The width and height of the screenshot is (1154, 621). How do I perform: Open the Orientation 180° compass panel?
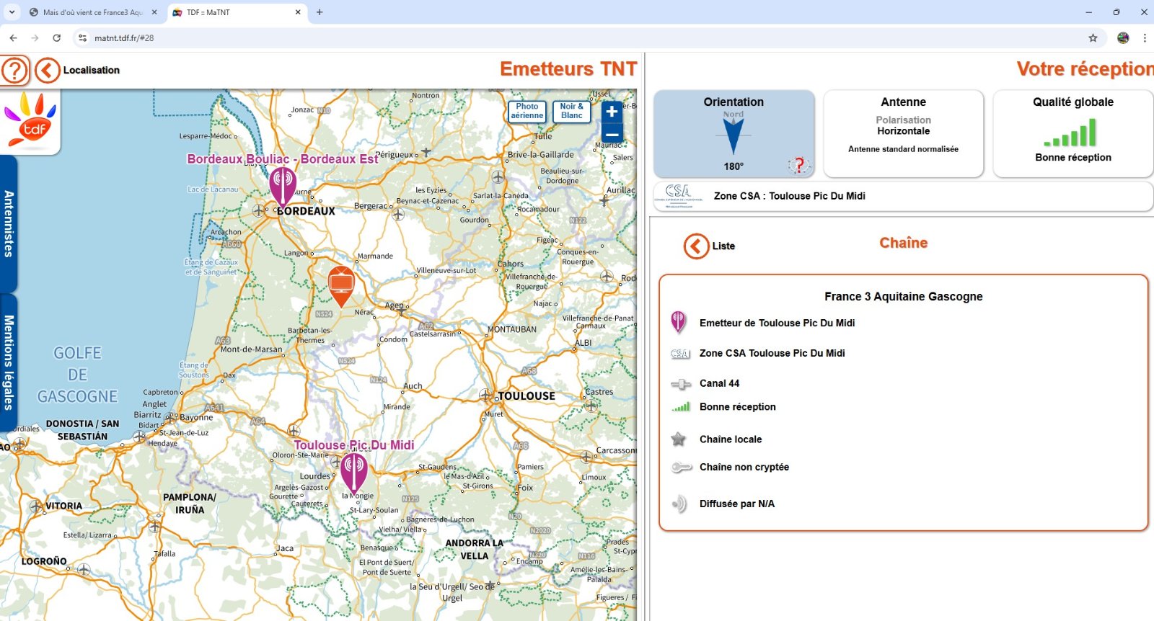734,134
